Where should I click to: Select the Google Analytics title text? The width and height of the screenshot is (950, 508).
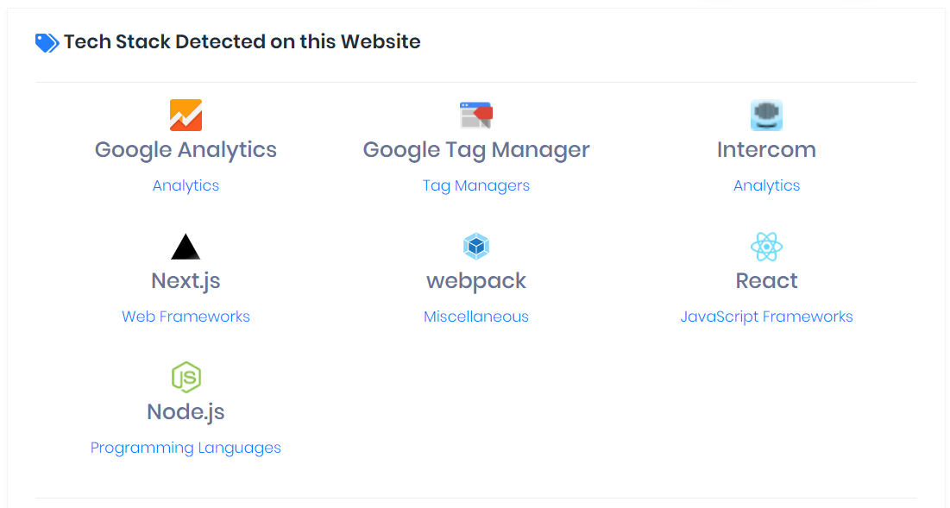point(186,149)
